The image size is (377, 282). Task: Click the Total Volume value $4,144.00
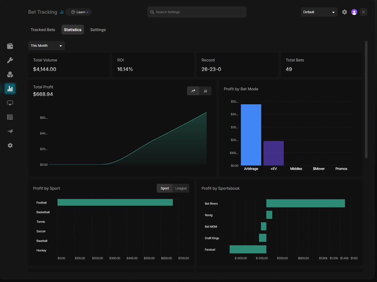pyautogui.click(x=45, y=69)
